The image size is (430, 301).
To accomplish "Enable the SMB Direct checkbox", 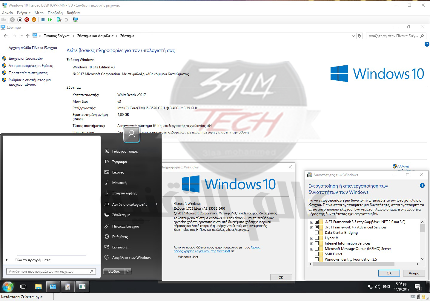I will pos(317,254).
